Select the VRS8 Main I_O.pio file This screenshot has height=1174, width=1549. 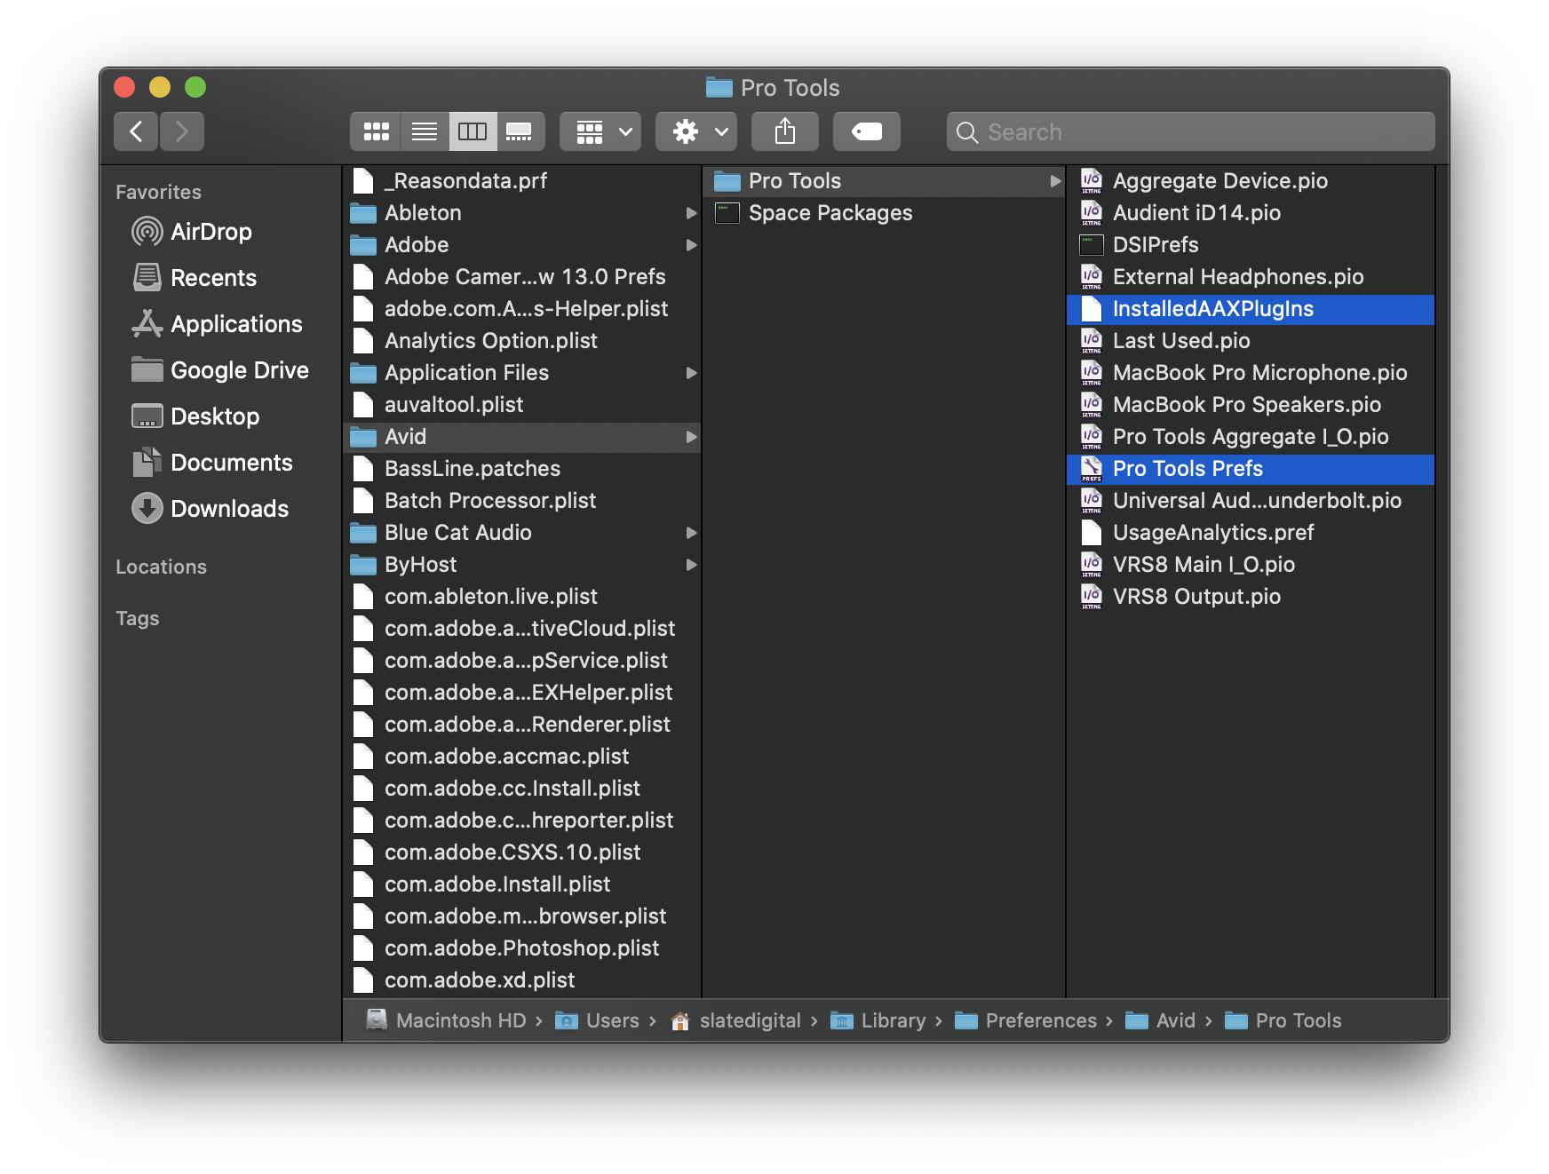click(1251, 565)
